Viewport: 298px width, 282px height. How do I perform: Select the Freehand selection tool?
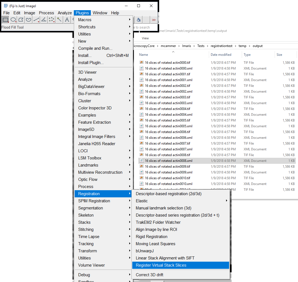click(x=29, y=20)
